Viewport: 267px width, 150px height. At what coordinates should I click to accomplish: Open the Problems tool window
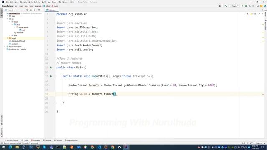[x=35, y=140]
